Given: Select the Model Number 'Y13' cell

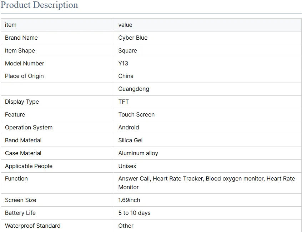Looking at the screenshot, I should 123,64.
